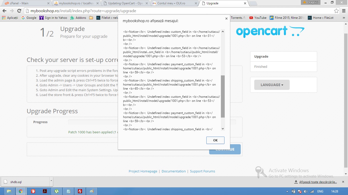Click the network signal tray icon

[x=312, y=191]
